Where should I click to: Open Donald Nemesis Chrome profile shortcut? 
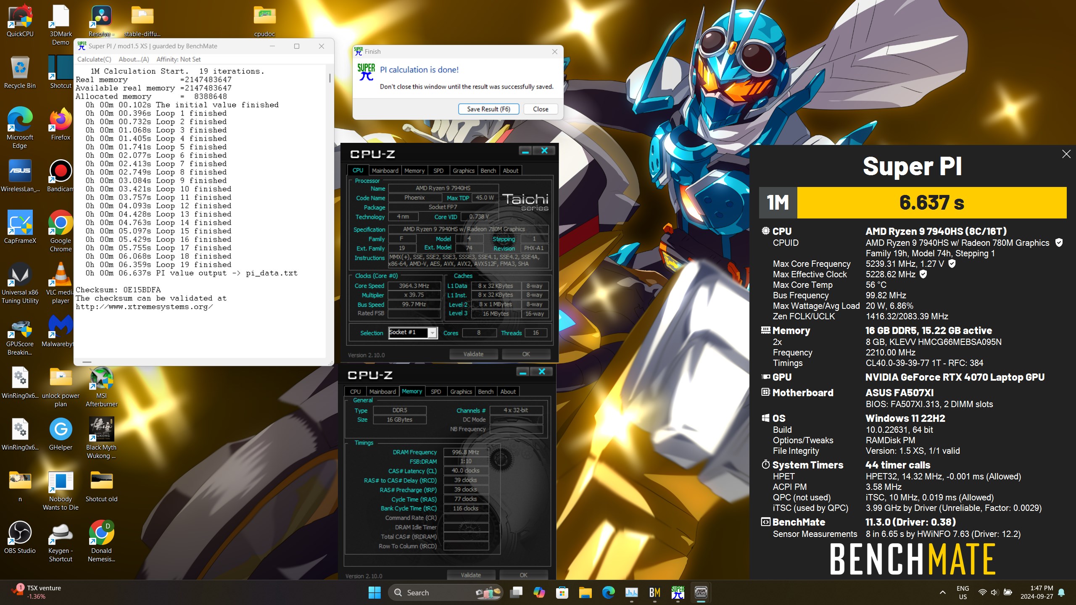(x=101, y=542)
